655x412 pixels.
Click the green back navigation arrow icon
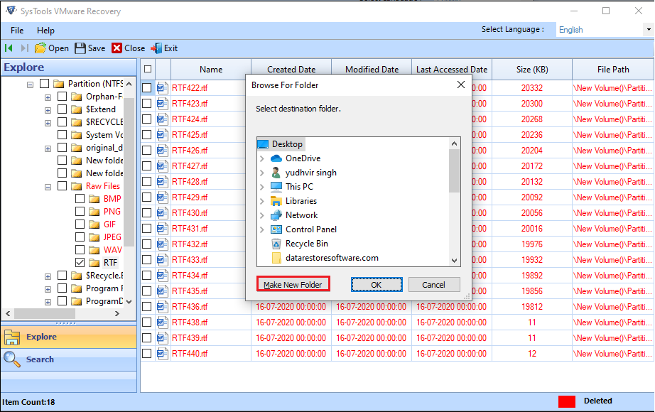tap(9, 48)
